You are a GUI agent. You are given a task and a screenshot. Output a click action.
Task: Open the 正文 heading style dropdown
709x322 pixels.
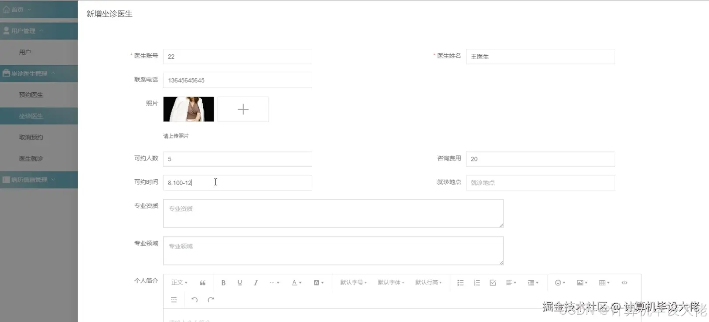click(x=179, y=283)
